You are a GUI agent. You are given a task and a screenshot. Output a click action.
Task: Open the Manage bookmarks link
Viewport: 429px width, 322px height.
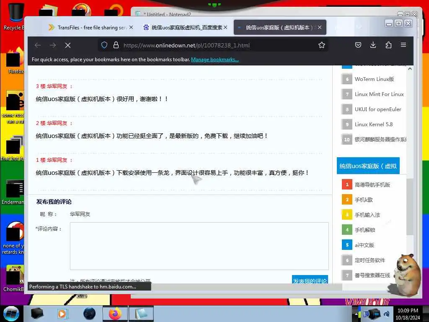pos(215,60)
